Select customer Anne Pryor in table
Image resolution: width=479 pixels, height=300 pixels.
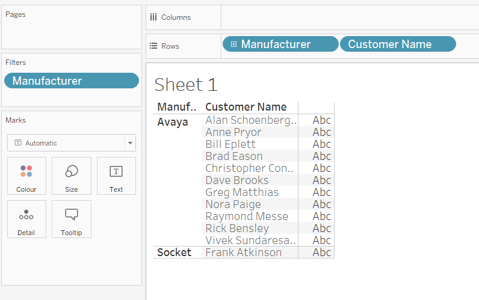point(233,132)
